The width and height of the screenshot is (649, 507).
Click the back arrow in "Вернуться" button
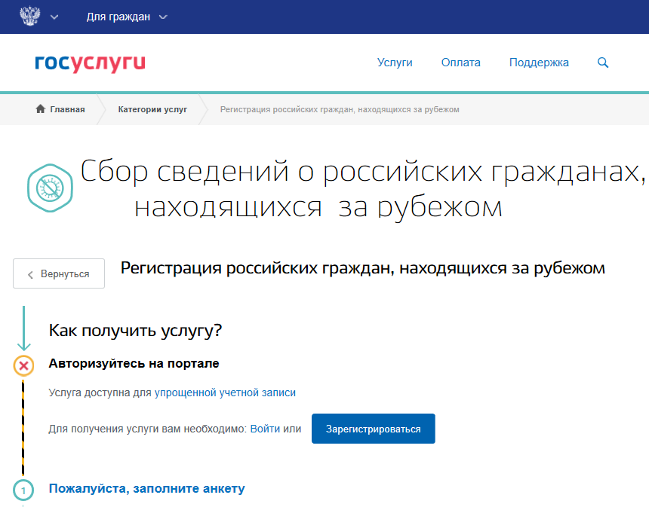point(30,275)
